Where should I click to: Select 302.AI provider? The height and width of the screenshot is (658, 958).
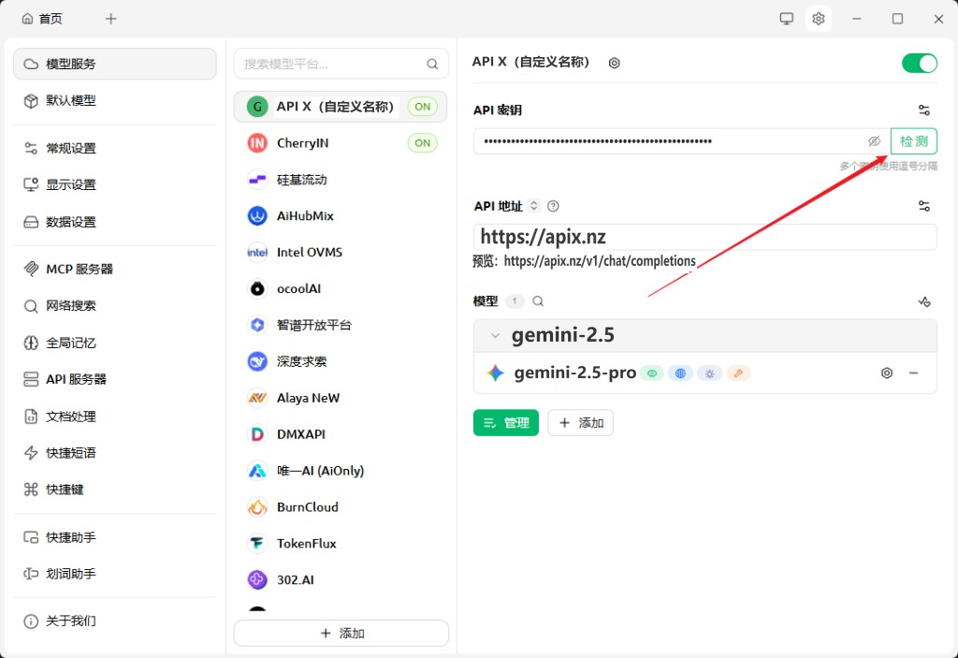pos(341,579)
